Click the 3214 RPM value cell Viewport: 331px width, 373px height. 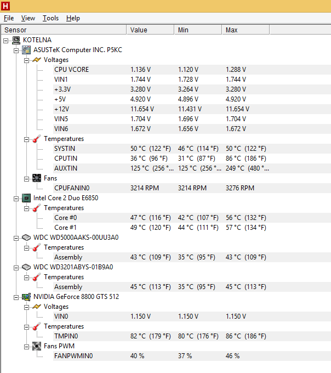145,188
